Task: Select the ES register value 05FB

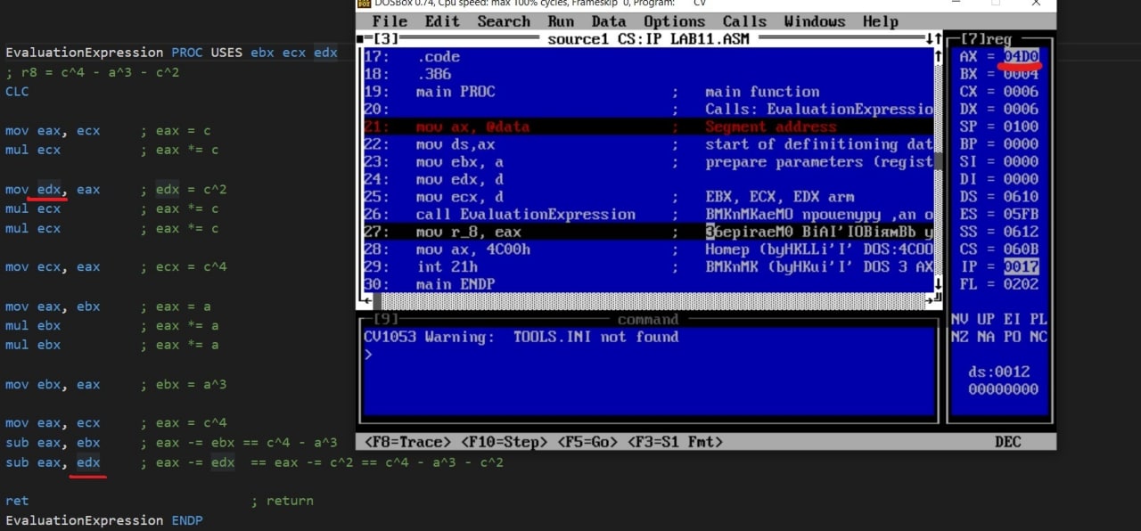Action: point(1021,214)
